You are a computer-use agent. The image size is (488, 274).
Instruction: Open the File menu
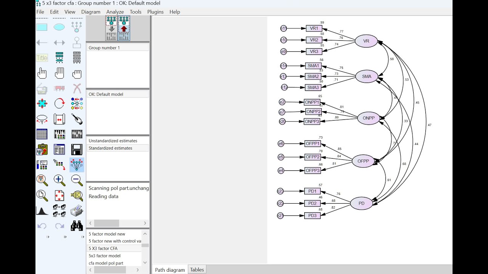point(40,12)
